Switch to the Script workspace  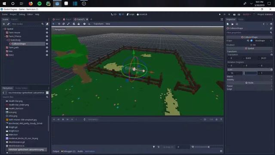pyautogui.click(x=130, y=14)
